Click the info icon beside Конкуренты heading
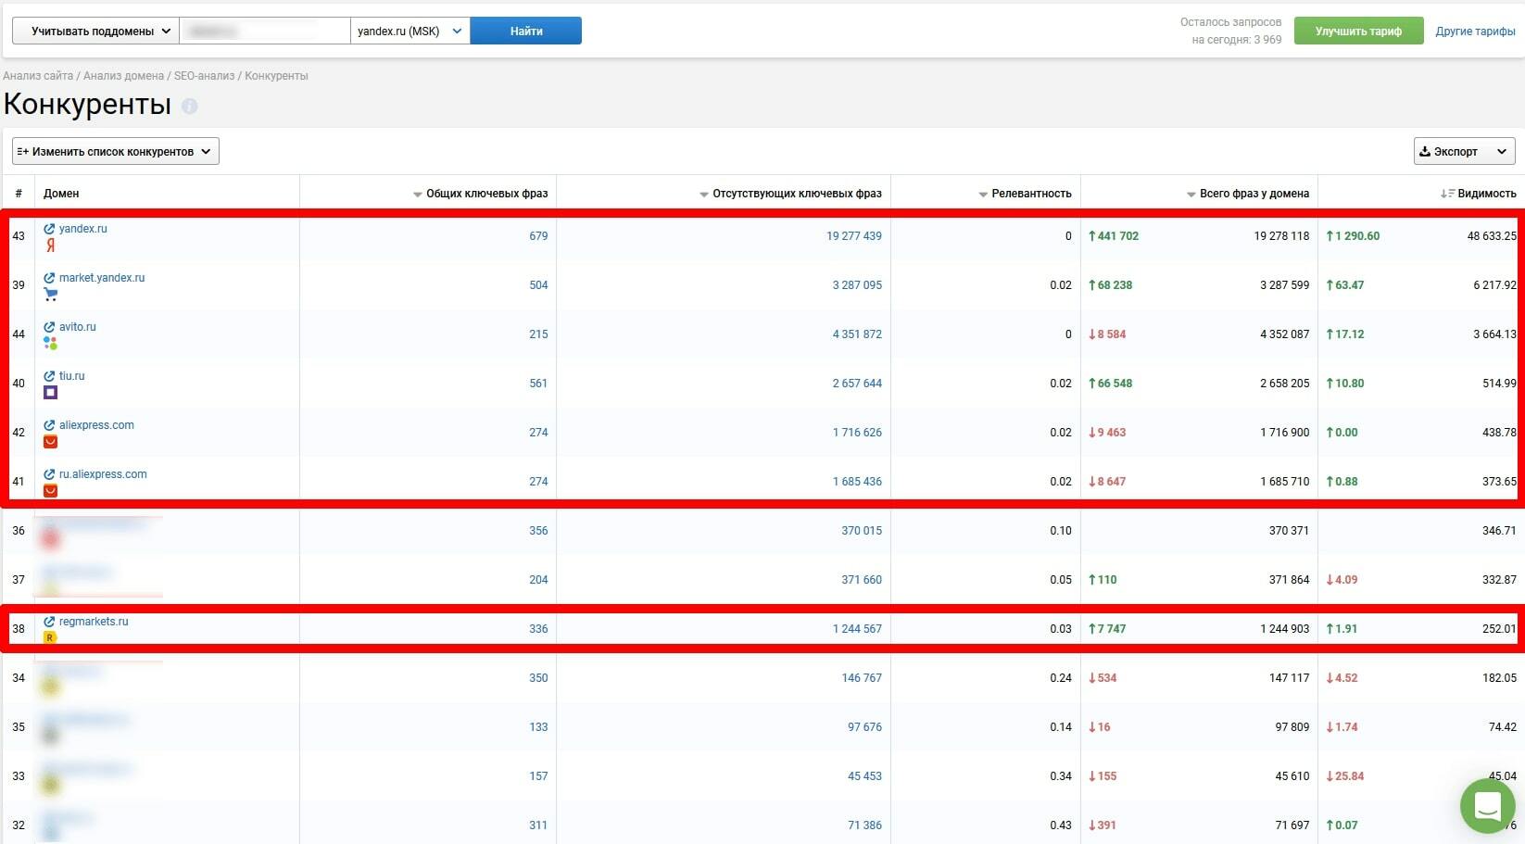Image resolution: width=1525 pixels, height=844 pixels. 190,107
